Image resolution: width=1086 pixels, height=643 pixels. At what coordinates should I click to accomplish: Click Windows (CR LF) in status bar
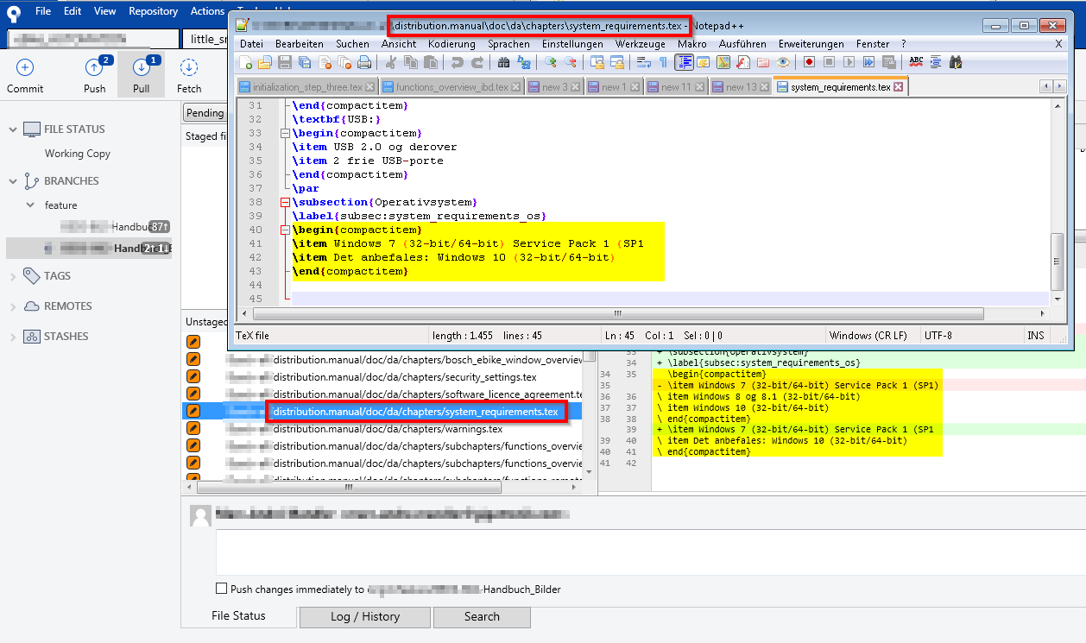(x=867, y=335)
